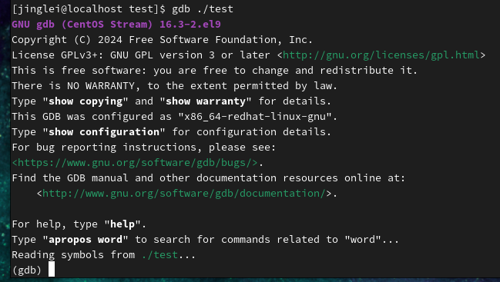This screenshot has height=282, width=500.
Task: Click the GNU gdb CentOS Stream version line
Action: pyautogui.click(x=116, y=25)
